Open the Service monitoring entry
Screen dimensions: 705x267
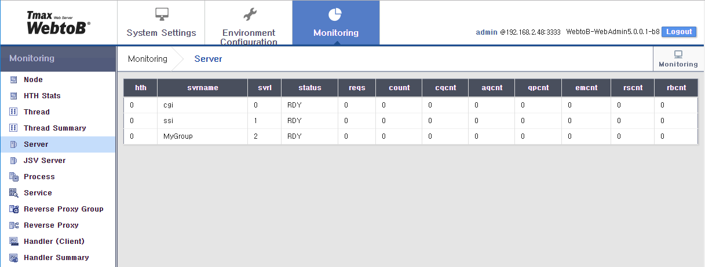tap(58, 193)
